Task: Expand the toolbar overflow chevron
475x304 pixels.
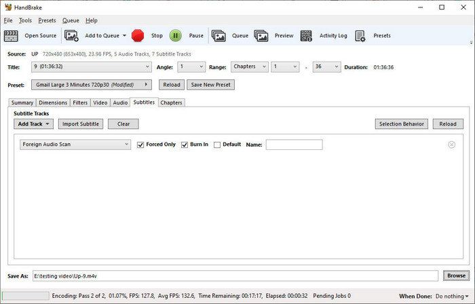Action: (x=471, y=42)
